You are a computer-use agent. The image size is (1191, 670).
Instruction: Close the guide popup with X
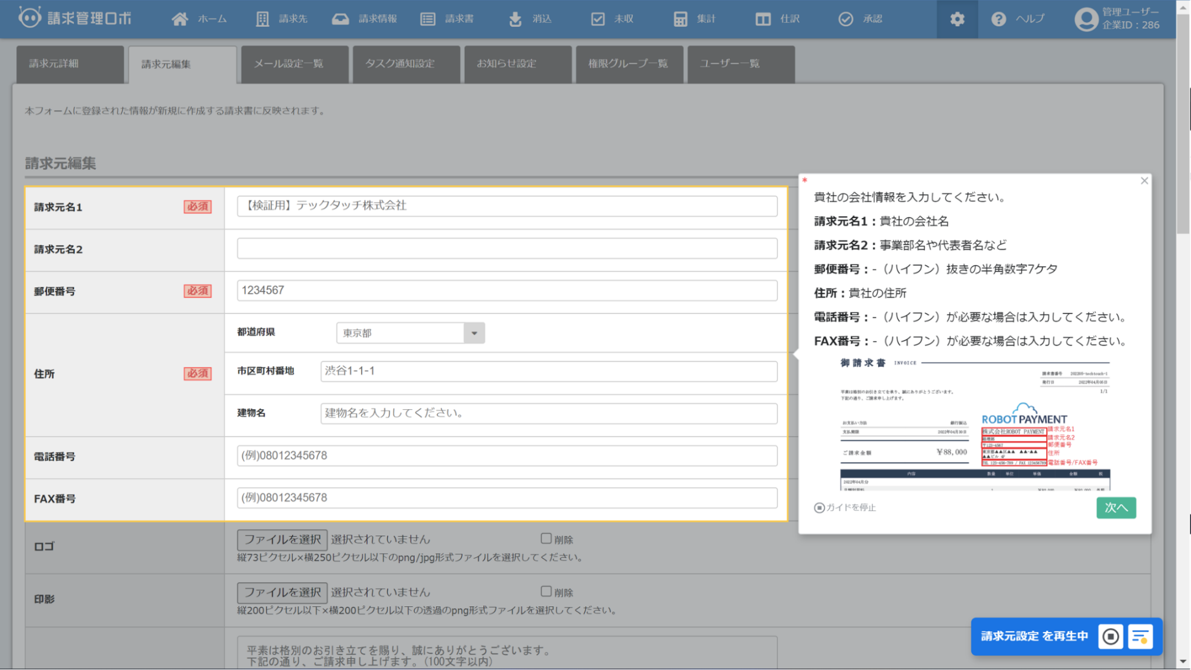pyautogui.click(x=1144, y=181)
